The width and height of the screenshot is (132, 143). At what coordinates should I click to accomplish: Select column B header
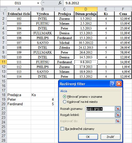coord(43,9)
